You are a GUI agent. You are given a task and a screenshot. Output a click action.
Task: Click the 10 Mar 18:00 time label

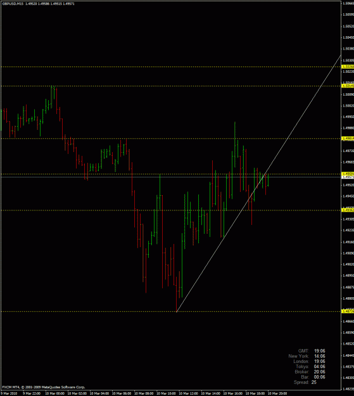click(x=255, y=393)
